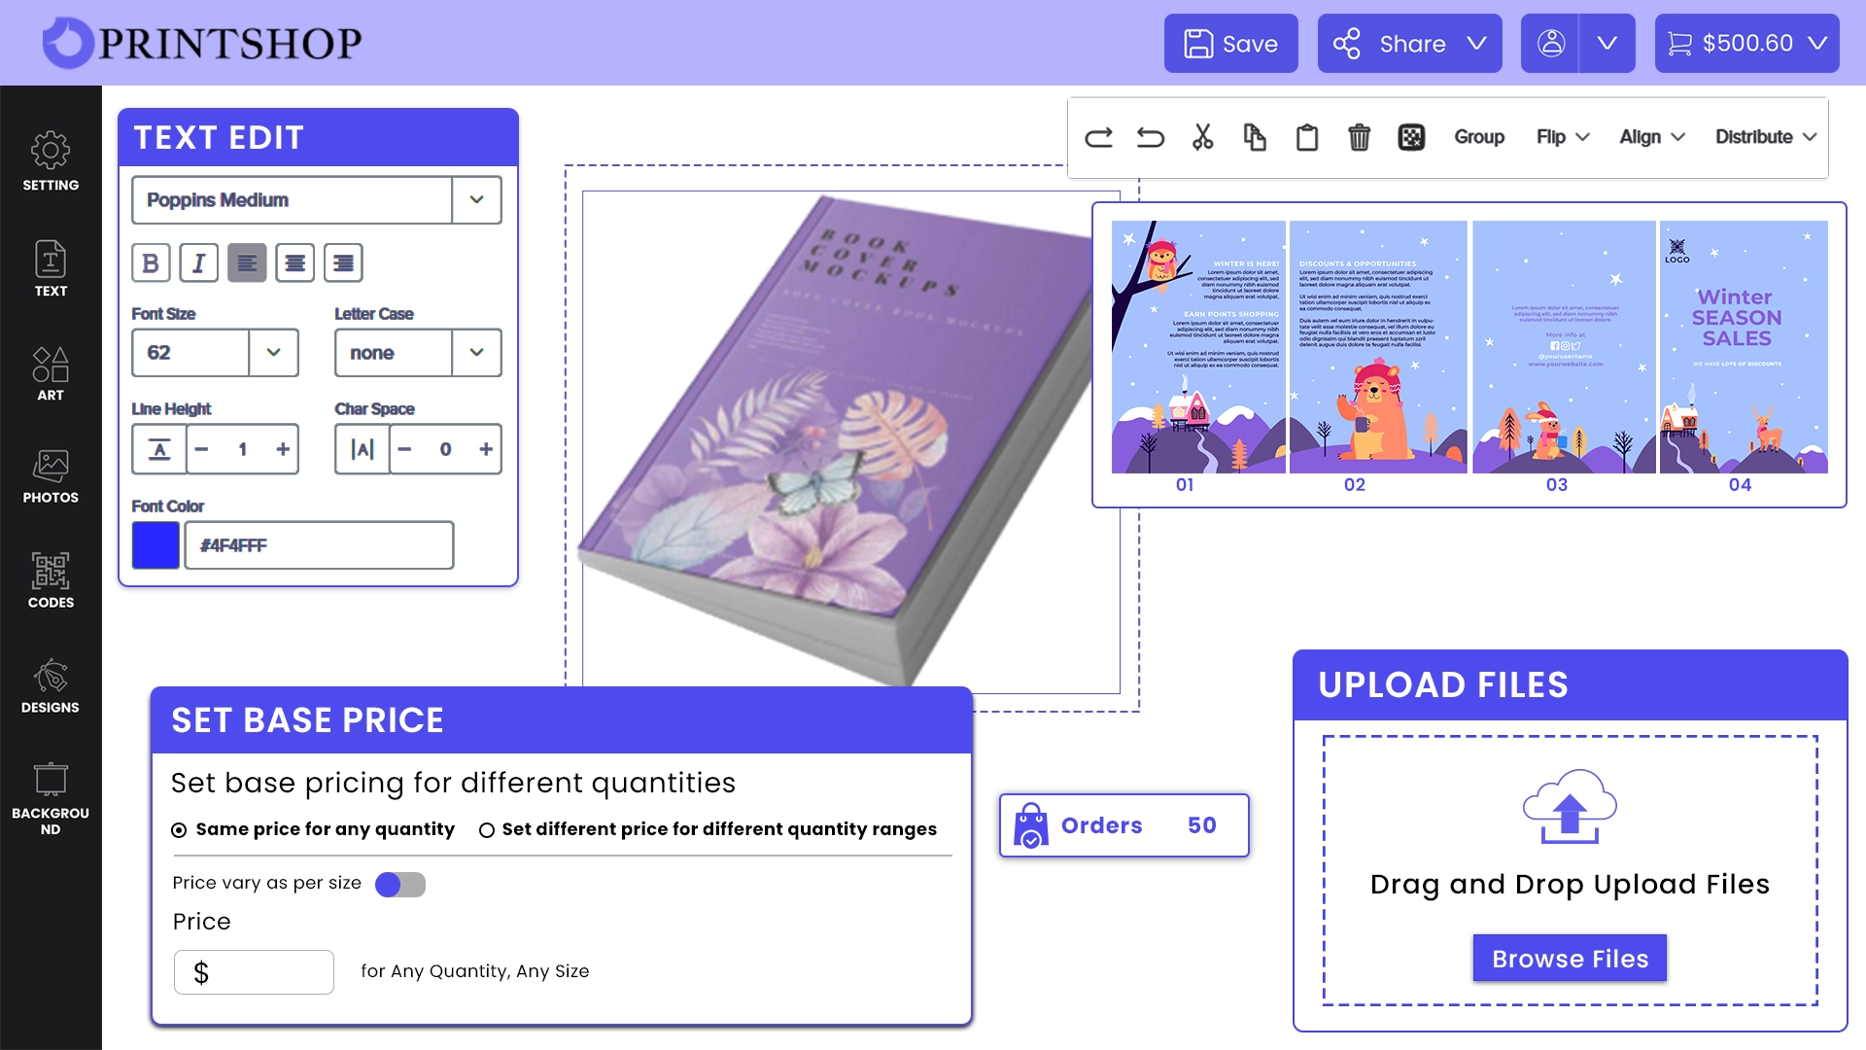Toggle bold formatting on text
Screen dimensions: 1866x1050
click(x=152, y=262)
